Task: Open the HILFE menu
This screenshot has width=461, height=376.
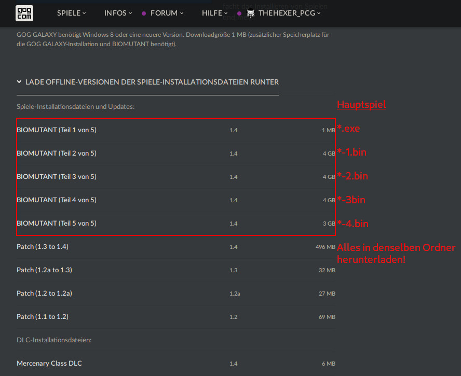Action: [214, 13]
